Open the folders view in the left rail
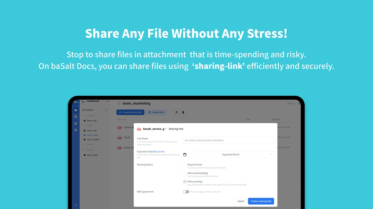The height and width of the screenshot is (209, 373). [76, 110]
